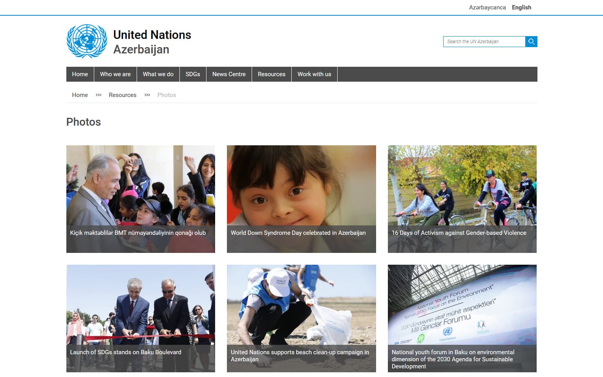
Task: Go to the SDGs menu item
Action: 193,74
